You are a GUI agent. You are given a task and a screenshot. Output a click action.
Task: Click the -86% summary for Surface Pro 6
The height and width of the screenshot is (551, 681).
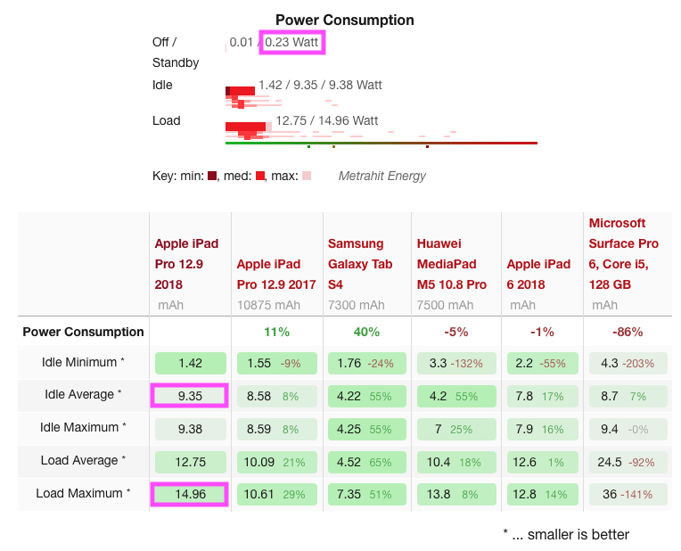(x=628, y=332)
